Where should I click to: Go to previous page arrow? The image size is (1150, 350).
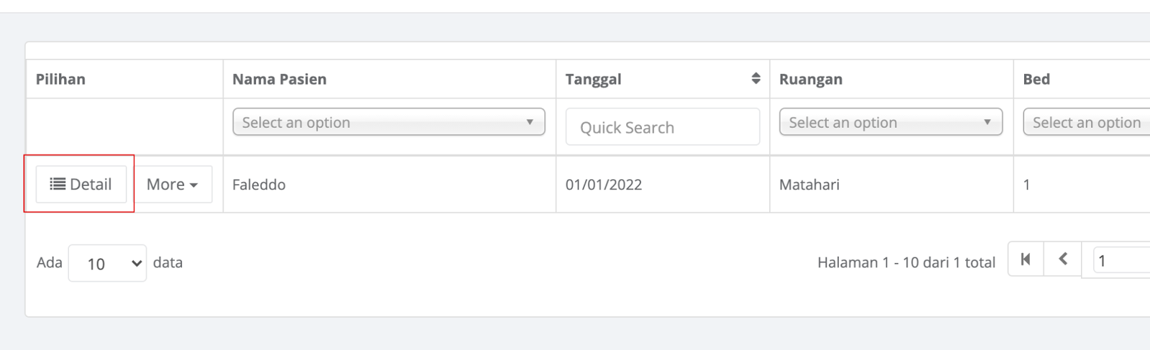1063,260
